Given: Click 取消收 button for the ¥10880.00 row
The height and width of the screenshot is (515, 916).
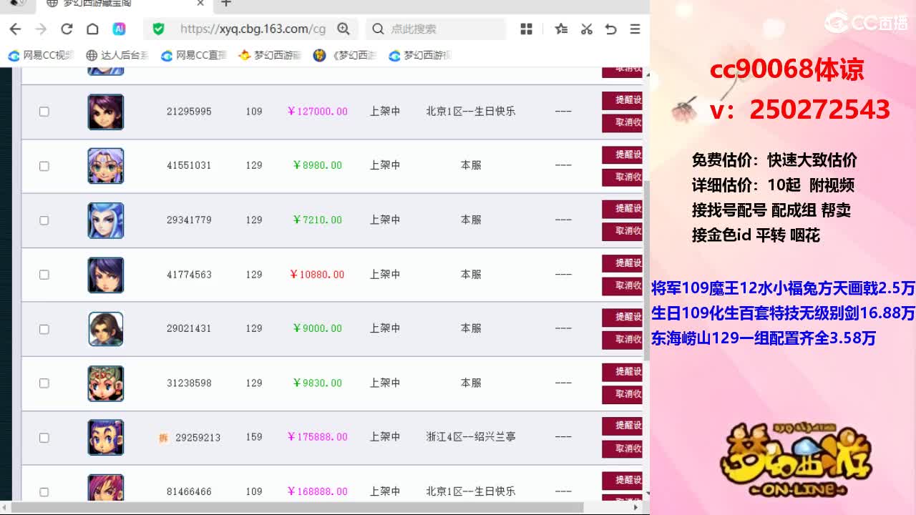Looking at the screenshot, I should pos(622,285).
